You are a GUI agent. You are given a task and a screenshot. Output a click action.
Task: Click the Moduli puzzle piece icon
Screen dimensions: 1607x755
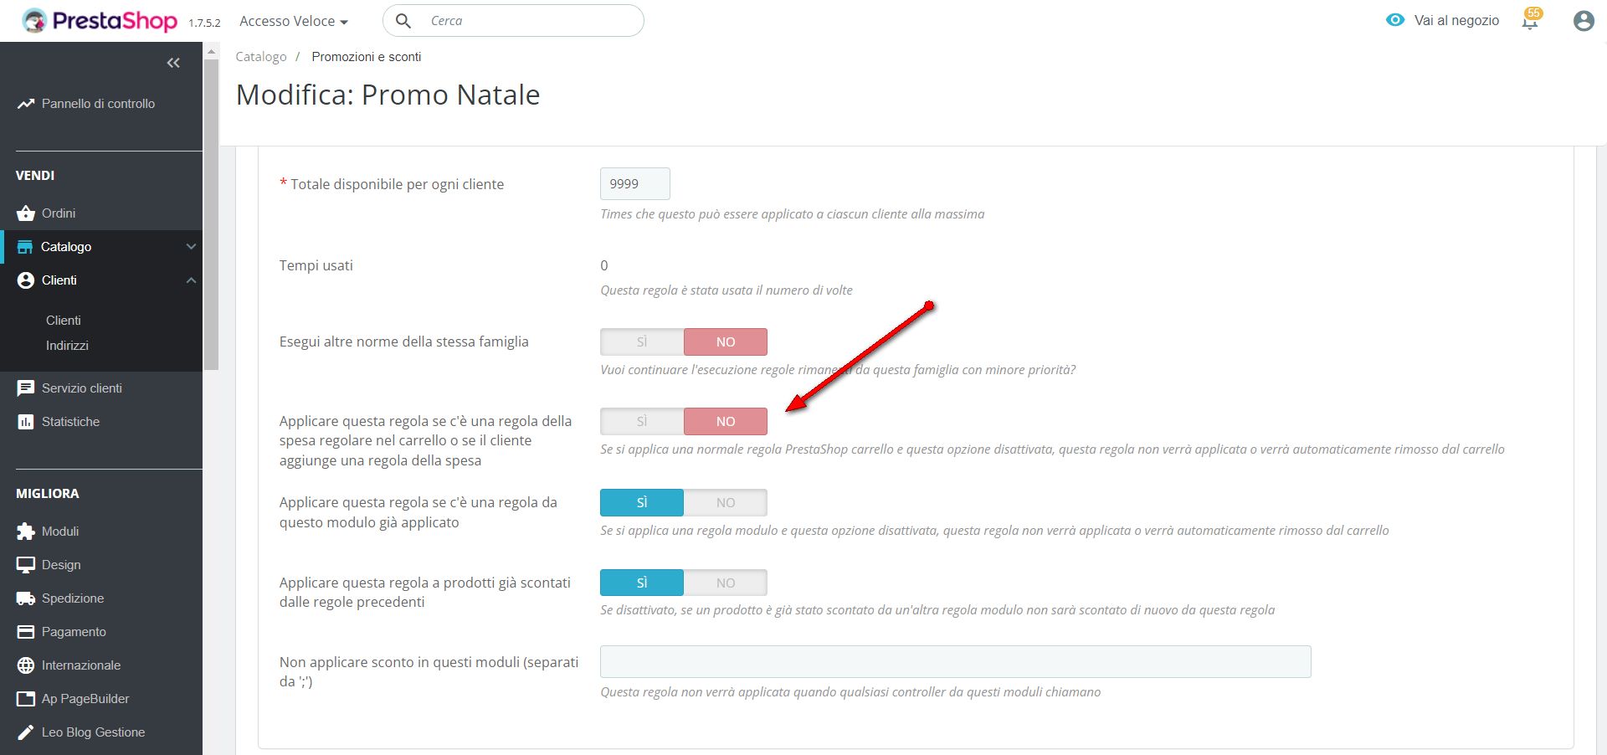tap(26, 532)
